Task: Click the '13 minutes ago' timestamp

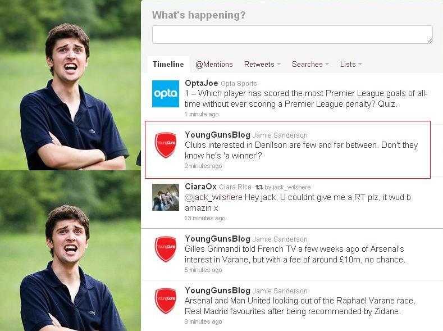Action: click(x=205, y=218)
